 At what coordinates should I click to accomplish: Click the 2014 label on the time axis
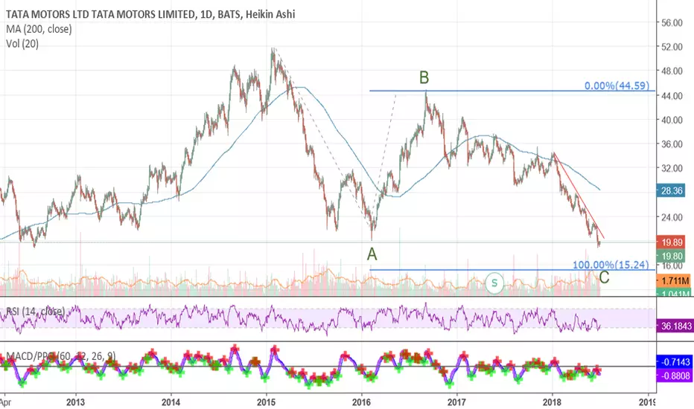click(x=171, y=402)
